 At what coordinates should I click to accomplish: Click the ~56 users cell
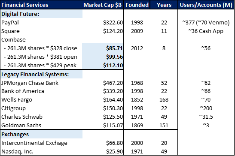(206, 48)
